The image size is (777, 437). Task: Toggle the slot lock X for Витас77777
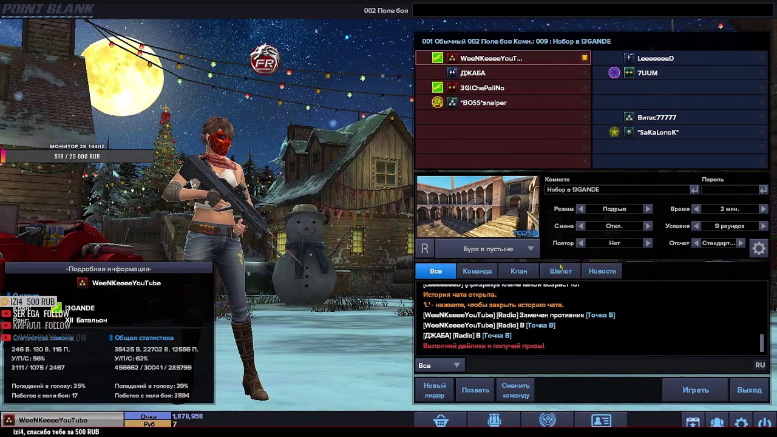point(761,117)
